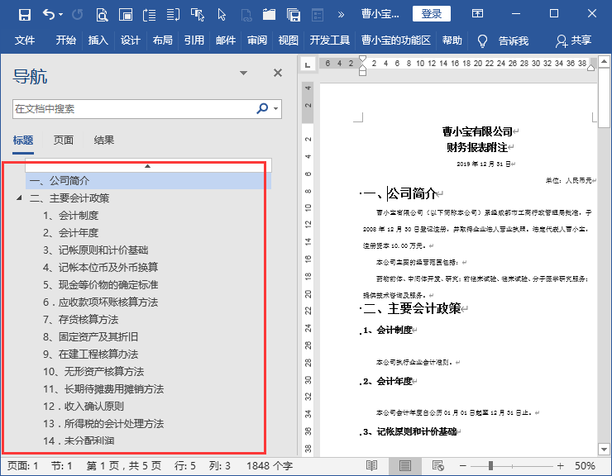Image resolution: width=612 pixels, height=476 pixels.
Task: Click the Tell Me lightbulb icon
Action: click(483, 40)
